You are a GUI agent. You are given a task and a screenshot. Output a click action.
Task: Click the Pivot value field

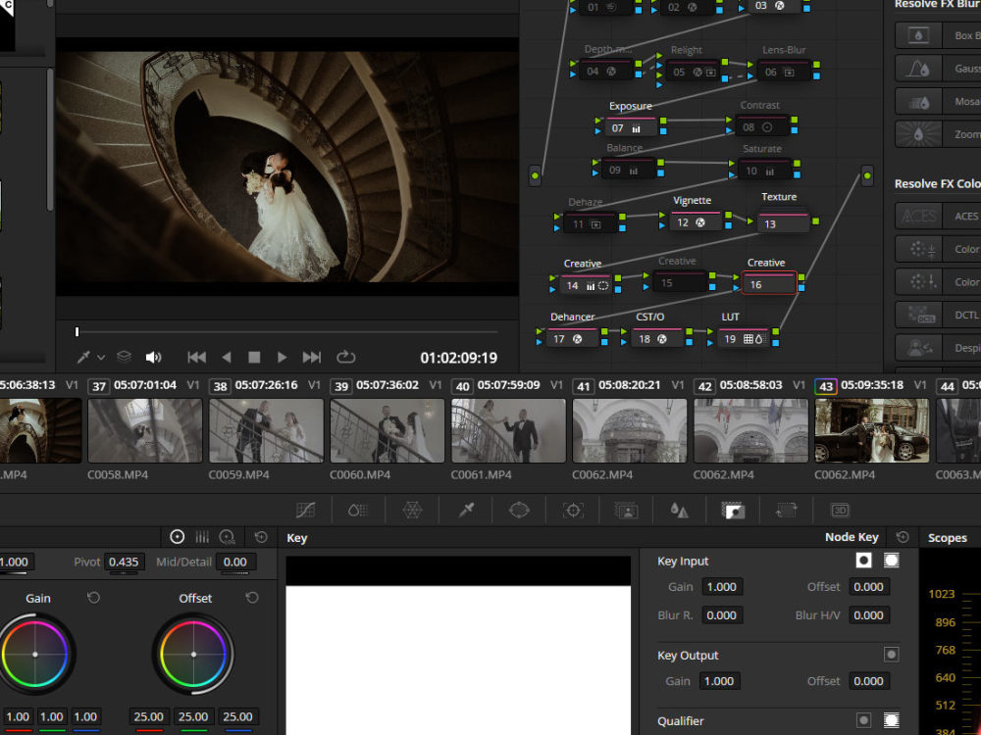tap(124, 562)
